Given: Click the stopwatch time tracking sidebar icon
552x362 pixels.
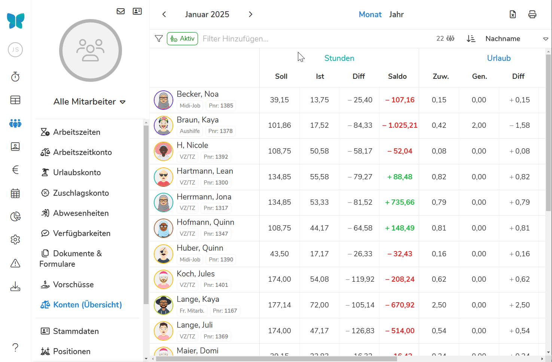Looking at the screenshot, I should [x=15, y=77].
